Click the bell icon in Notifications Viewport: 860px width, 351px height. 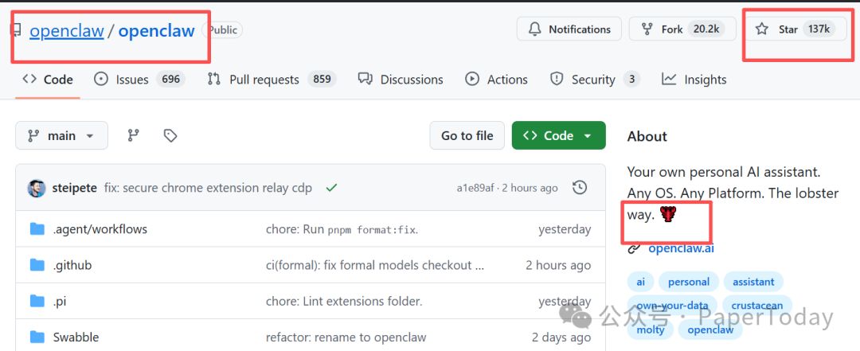coord(535,29)
